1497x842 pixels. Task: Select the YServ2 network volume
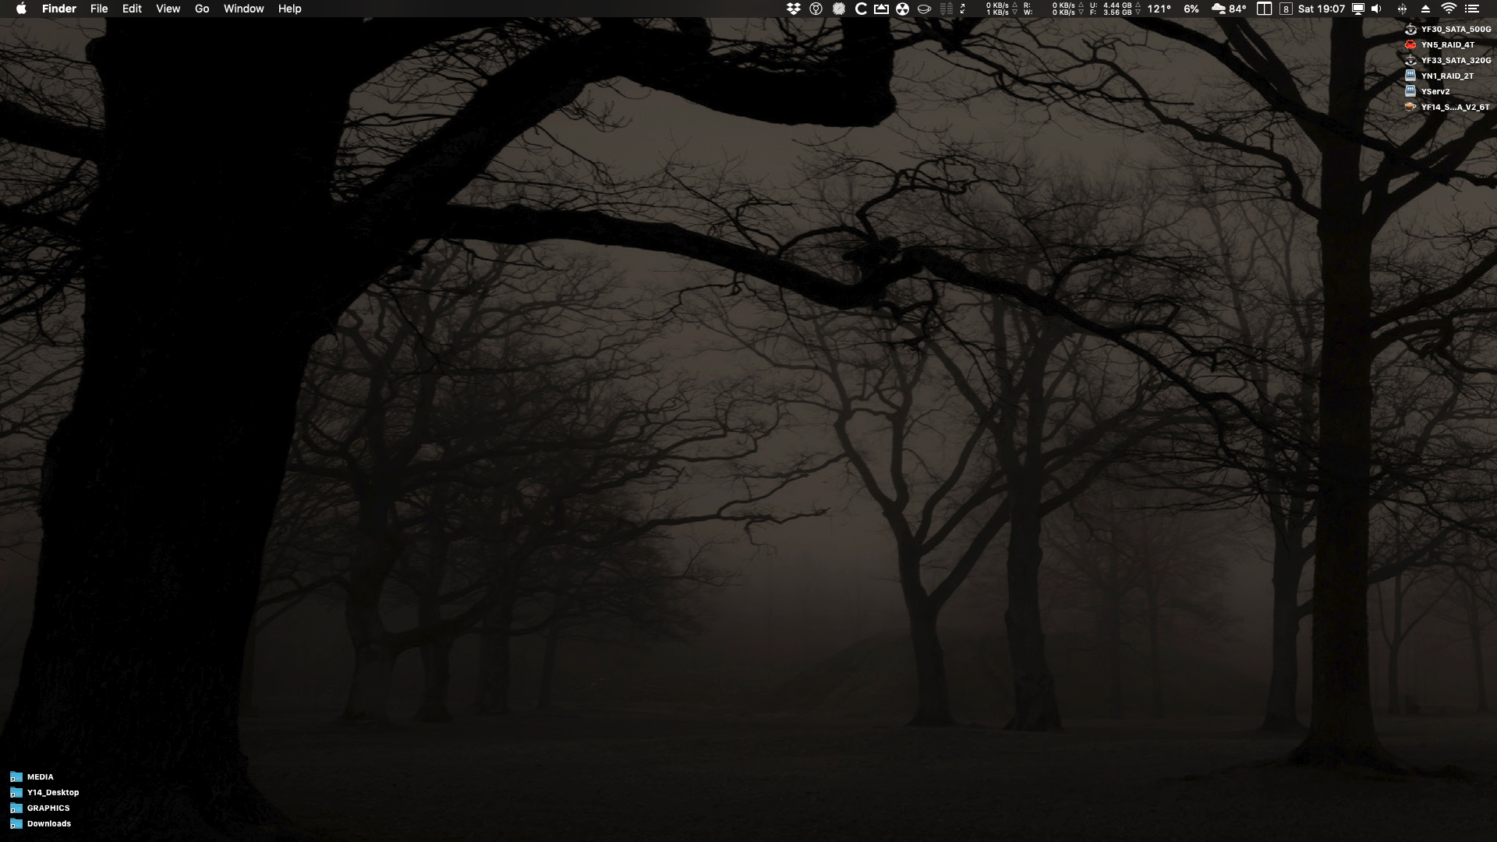point(1410,91)
